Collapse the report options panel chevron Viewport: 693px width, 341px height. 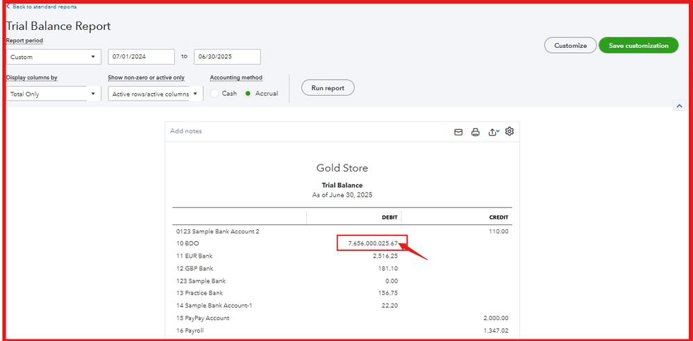pyautogui.click(x=678, y=106)
